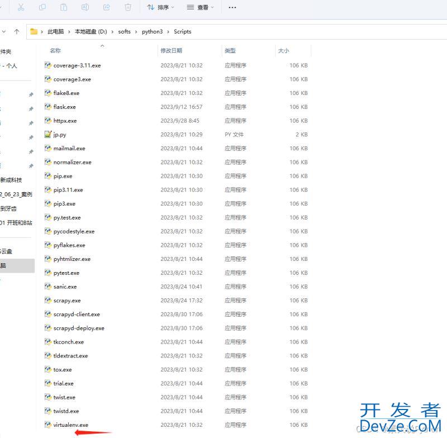Select the twistd.exe file name
This screenshot has width=447, height=438.
66,411
